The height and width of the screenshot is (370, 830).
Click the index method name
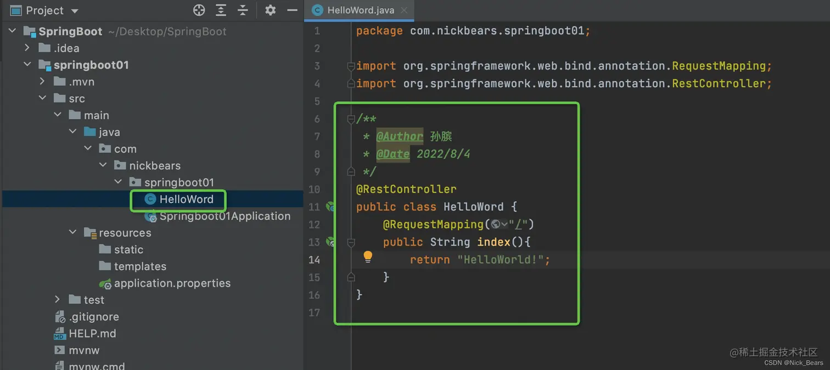(493, 242)
